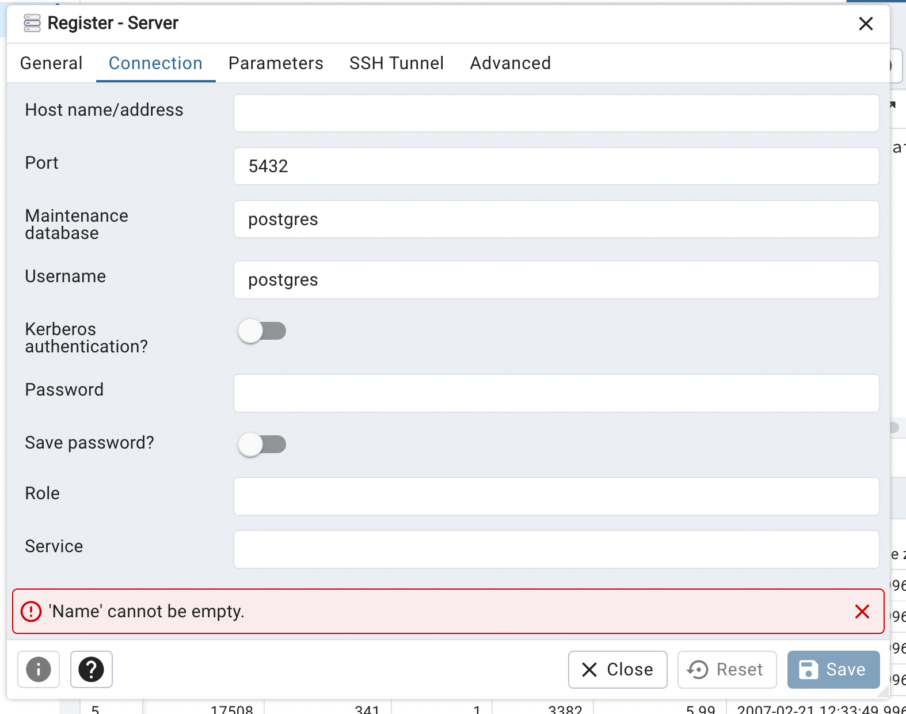Screen dimensions: 906x714
Task: Dismiss the 'Name' cannot be empty error
Action: click(862, 612)
